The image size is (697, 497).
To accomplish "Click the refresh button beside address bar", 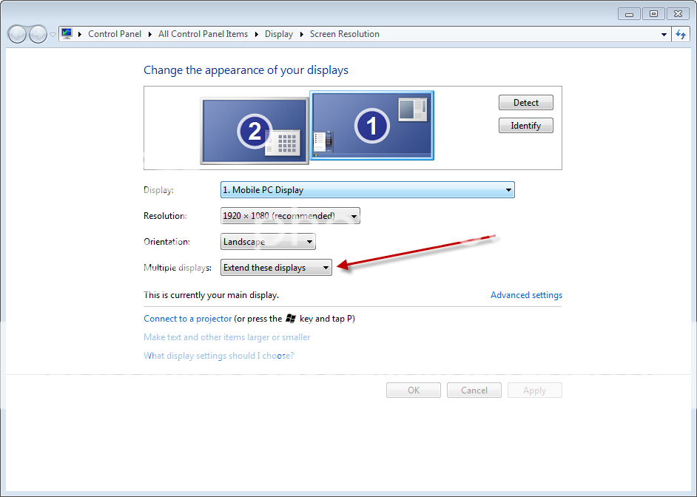I will coord(681,34).
